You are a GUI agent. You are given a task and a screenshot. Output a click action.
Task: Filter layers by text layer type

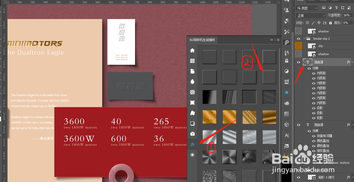pyautogui.click(x=336, y=8)
